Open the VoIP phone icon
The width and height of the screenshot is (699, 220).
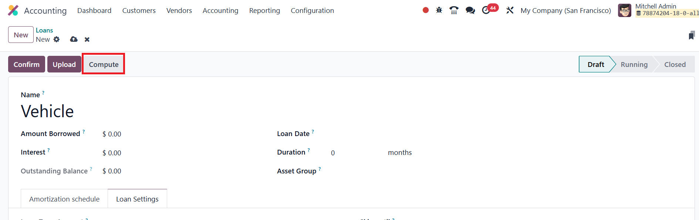[454, 10]
